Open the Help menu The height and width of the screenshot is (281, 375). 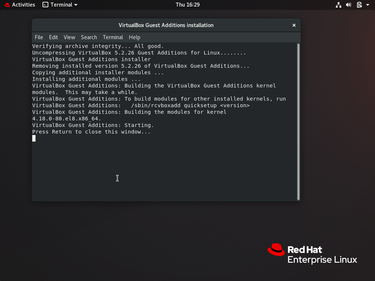pos(134,37)
